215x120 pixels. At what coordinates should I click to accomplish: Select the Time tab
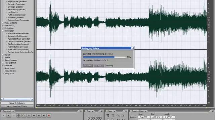pyautogui.click(x=89, y=111)
